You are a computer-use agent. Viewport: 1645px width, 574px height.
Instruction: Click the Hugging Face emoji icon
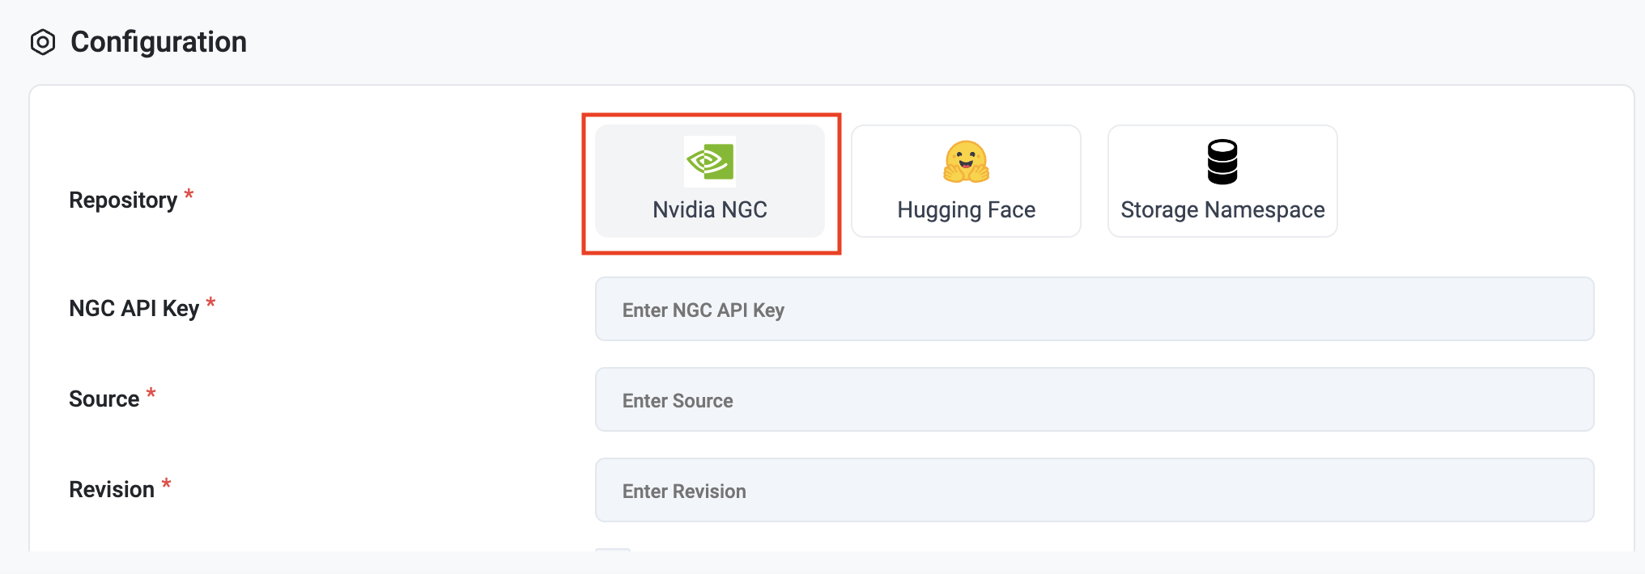point(966,162)
